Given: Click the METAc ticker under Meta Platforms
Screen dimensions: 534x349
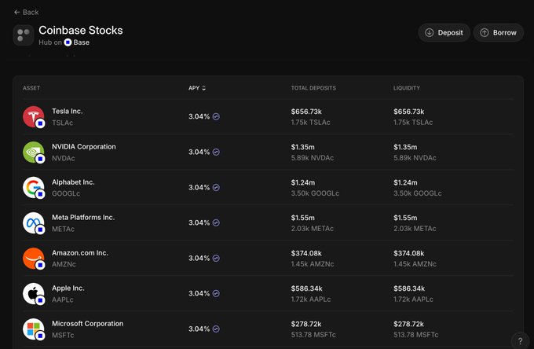Looking at the screenshot, I should click(x=63, y=229).
